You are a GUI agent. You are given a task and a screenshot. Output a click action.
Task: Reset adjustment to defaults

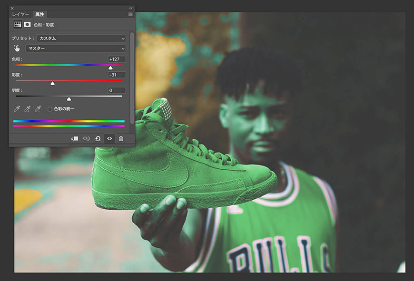98,138
